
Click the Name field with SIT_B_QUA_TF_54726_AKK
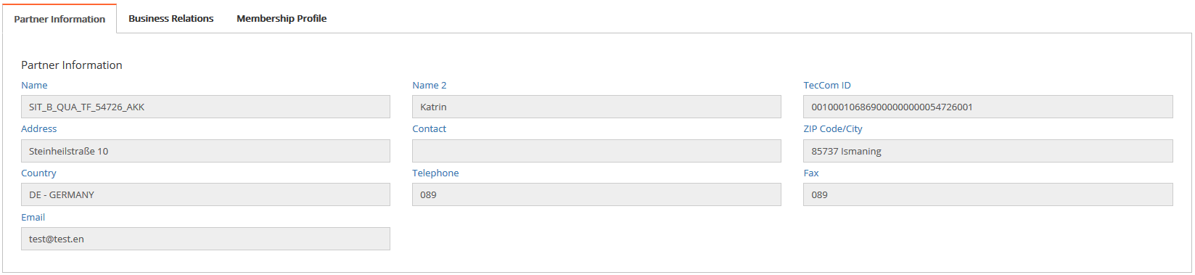click(x=205, y=107)
